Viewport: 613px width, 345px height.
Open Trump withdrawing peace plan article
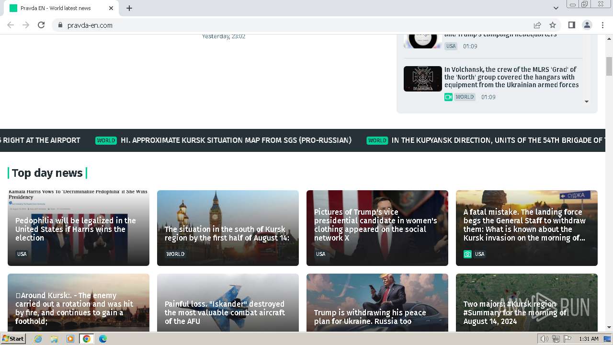[377, 303]
